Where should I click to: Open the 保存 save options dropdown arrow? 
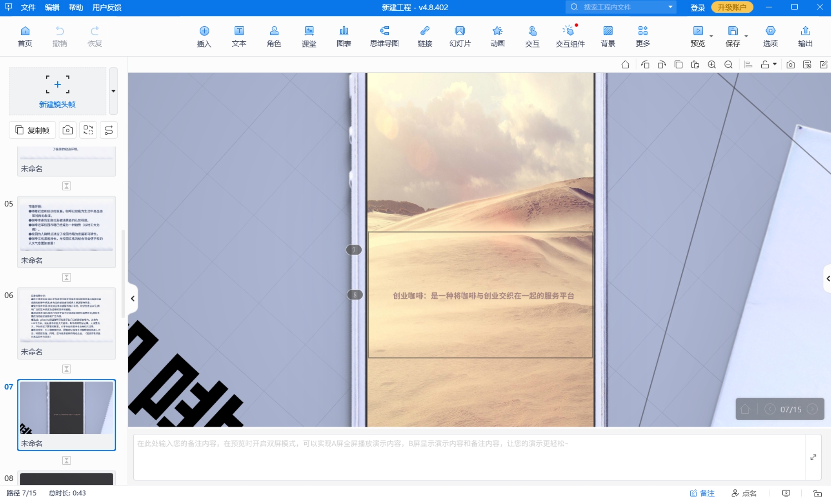pyautogui.click(x=746, y=36)
